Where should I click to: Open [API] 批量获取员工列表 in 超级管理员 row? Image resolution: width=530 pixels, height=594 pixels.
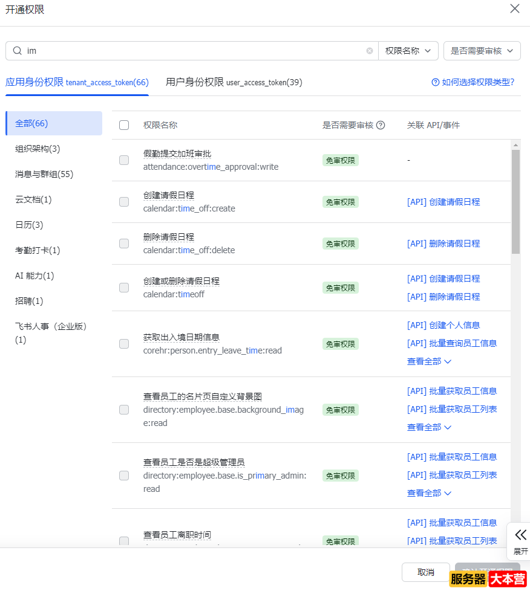click(452, 475)
